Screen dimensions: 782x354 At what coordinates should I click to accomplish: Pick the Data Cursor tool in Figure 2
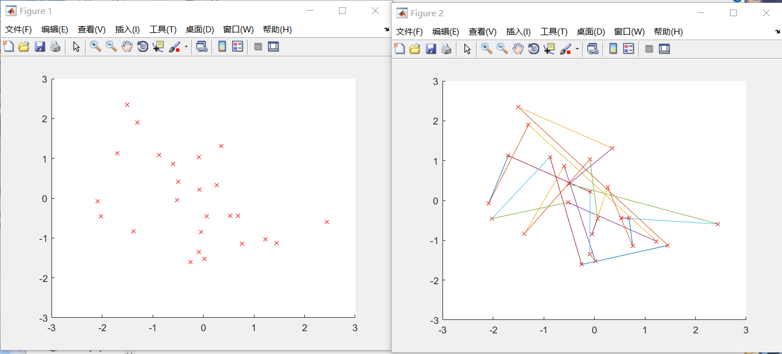coord(549,49)
